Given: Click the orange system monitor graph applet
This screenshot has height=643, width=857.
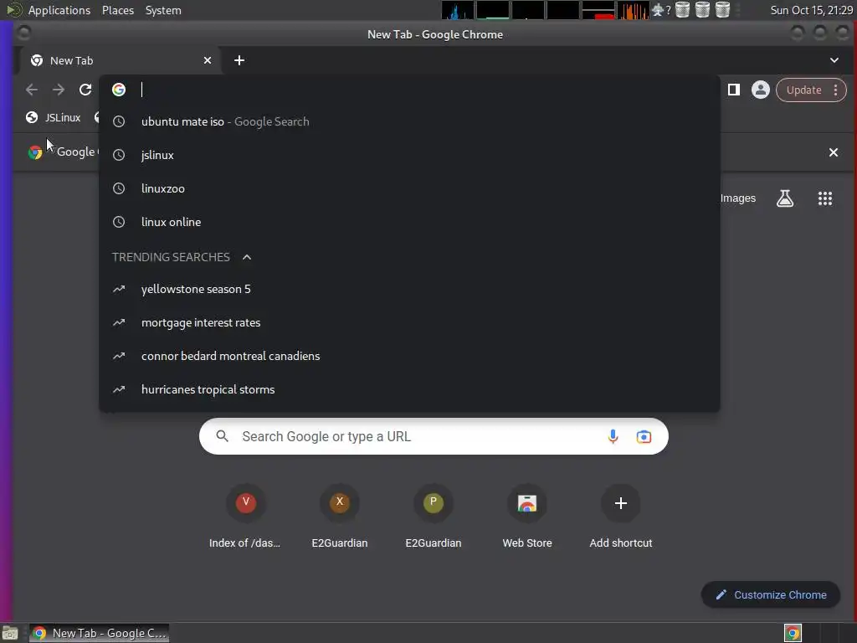Looking at the screenshot, I should point(634,10).
